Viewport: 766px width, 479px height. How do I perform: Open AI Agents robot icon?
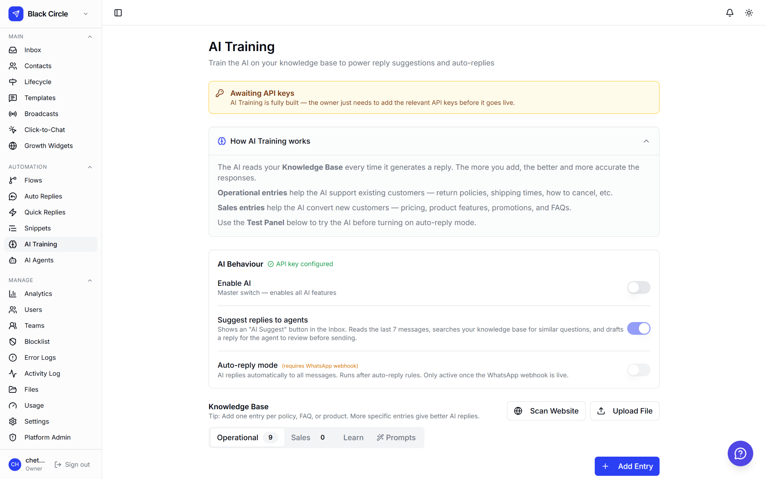[13, 260]
